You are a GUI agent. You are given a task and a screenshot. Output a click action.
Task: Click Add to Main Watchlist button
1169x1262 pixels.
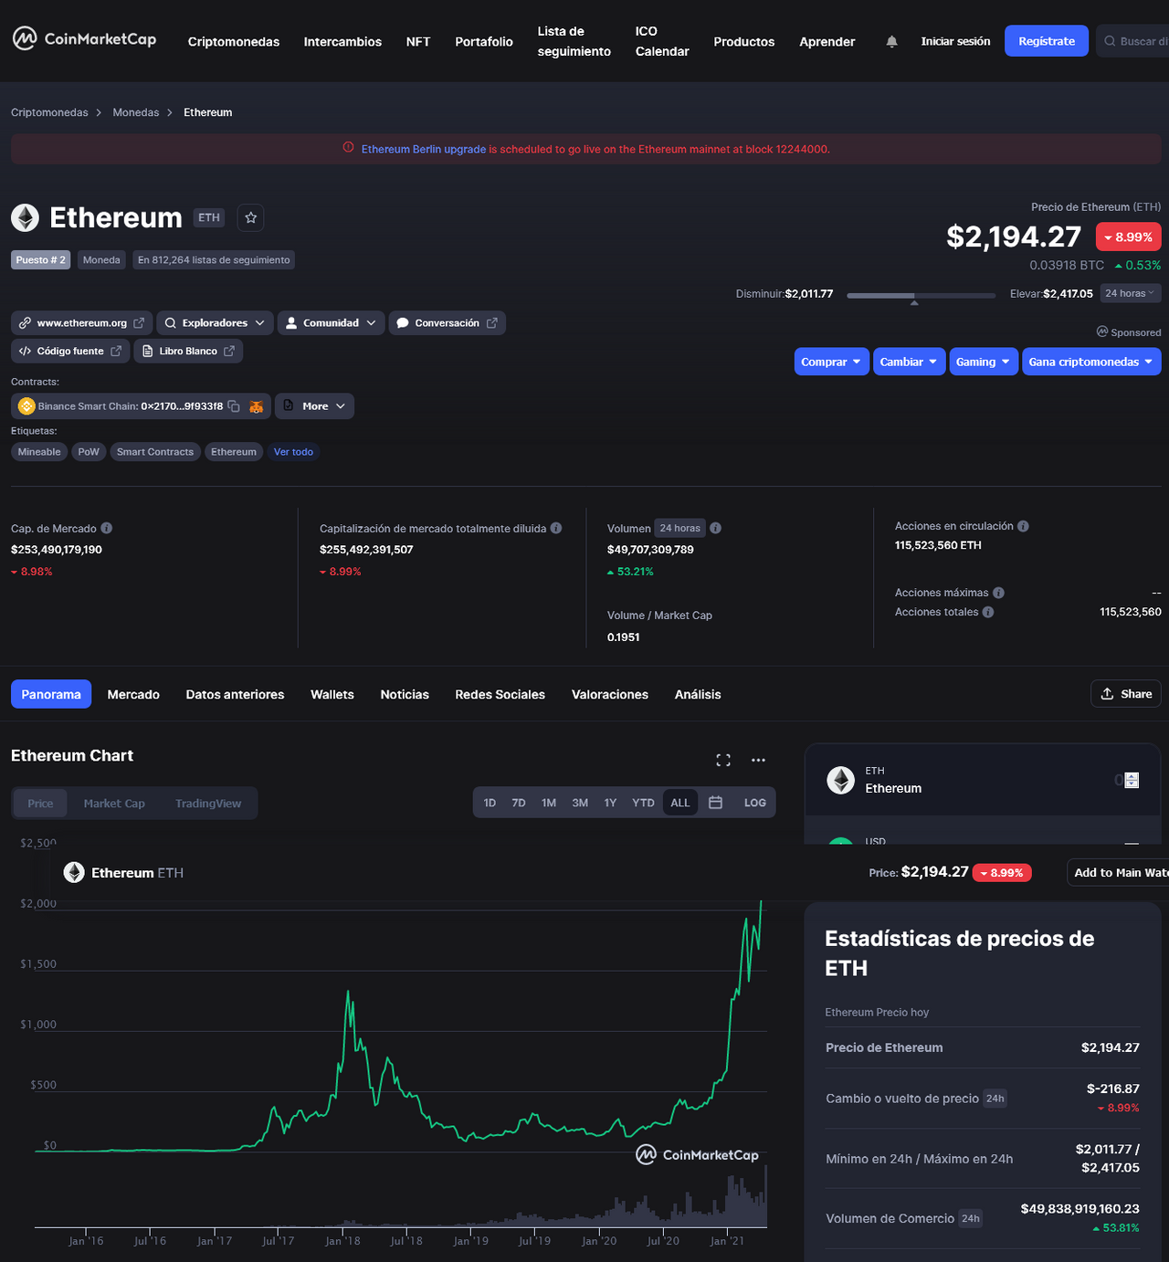pyautogui.click(x=1118, y=872)
